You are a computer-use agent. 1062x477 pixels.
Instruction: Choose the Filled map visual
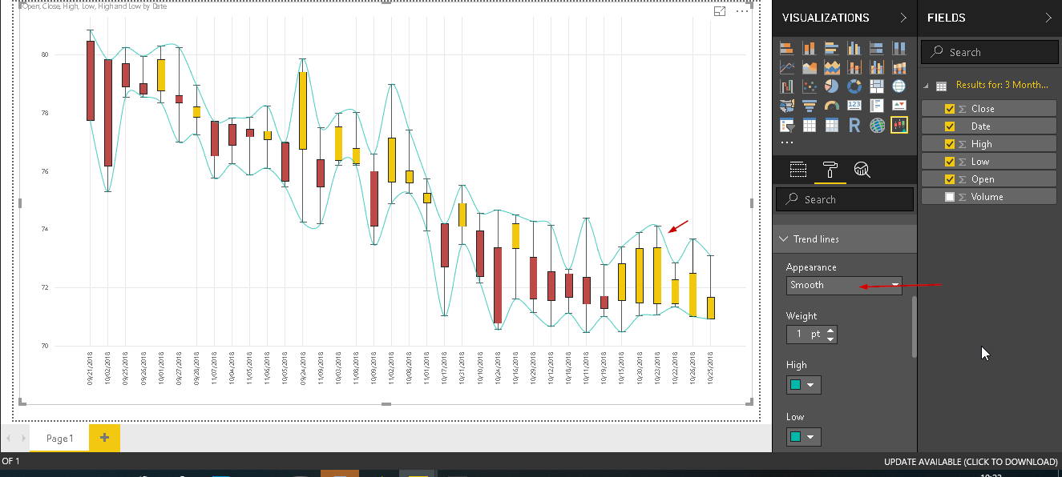click(787, 106)
